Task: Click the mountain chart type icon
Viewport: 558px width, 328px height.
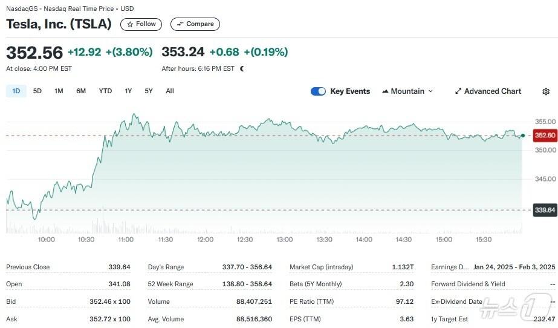Action: click(385, 91)
